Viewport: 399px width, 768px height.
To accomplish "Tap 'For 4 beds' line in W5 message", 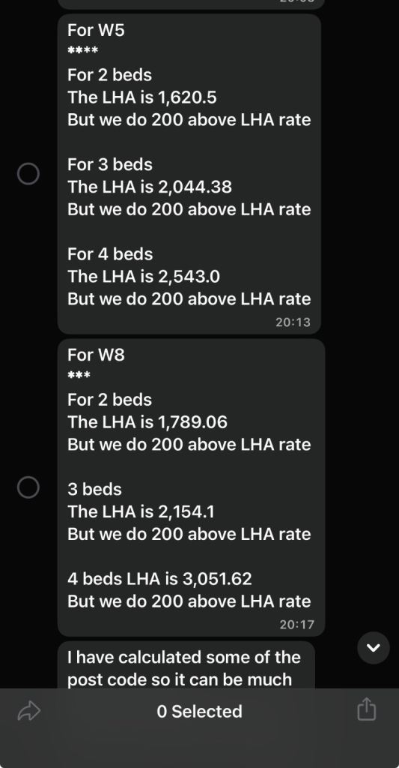I will pos(110,254).
